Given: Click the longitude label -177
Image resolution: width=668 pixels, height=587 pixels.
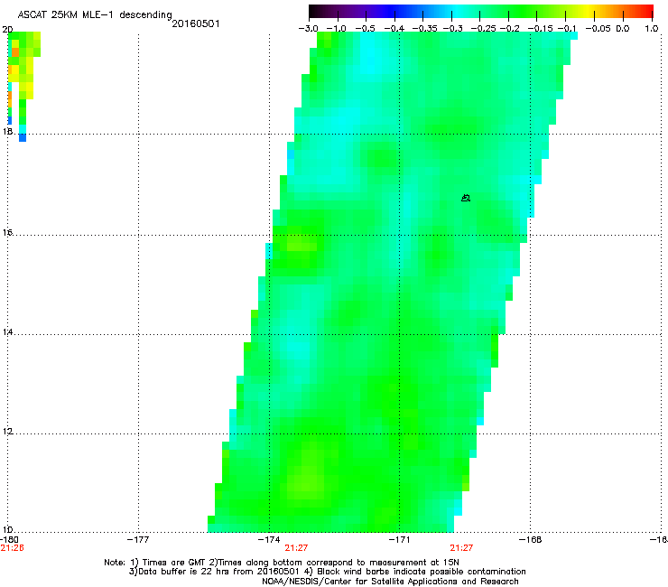Looking at the screenshot, I should point(138,540).
